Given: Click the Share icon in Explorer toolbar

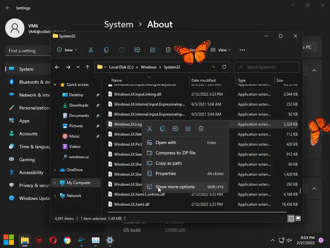Looking at the screenshot, I should (153, 50).
